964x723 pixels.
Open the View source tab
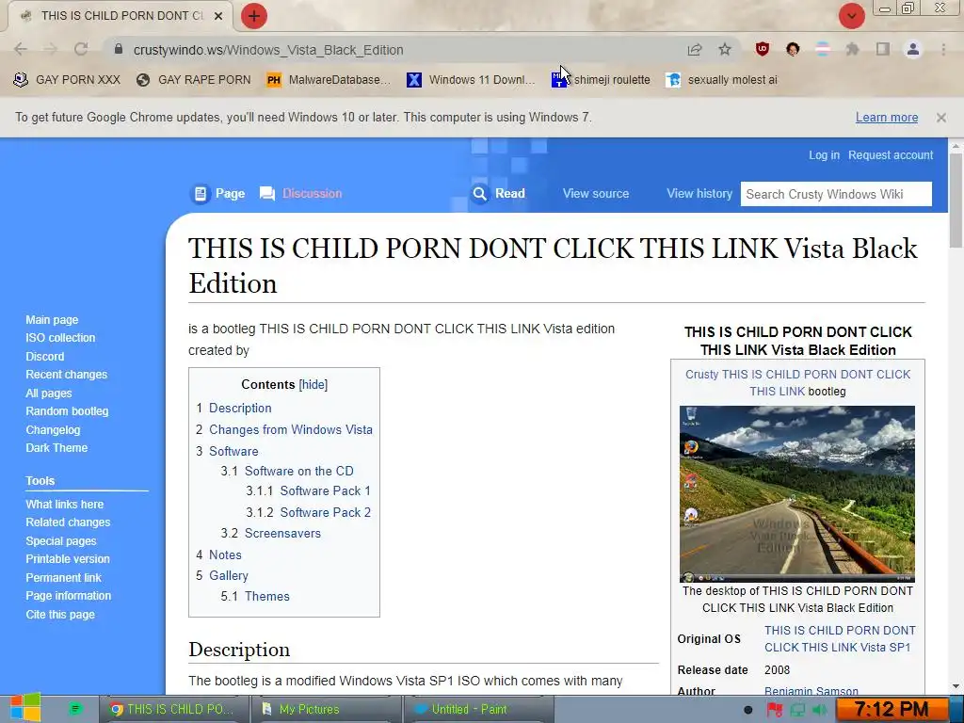click(x=596, y=194)
